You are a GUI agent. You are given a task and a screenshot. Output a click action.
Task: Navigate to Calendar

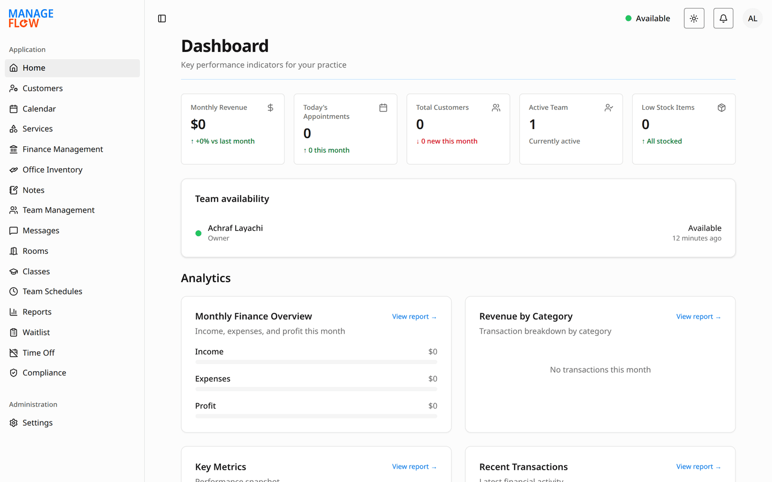[72, 109]
